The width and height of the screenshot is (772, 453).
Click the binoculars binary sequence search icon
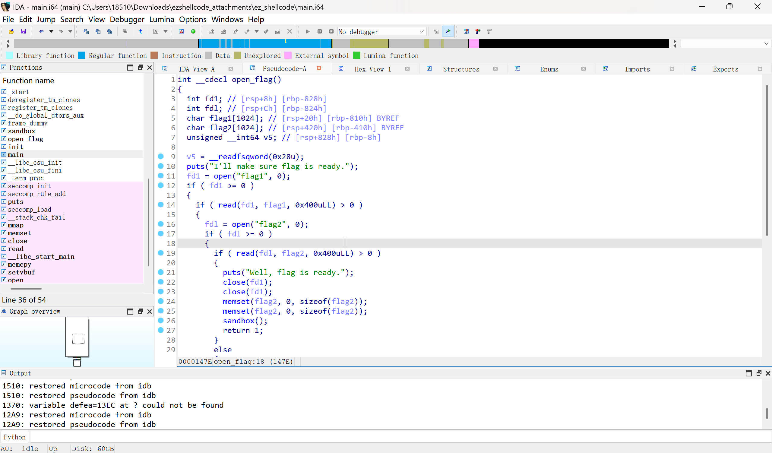[x=110, y=31]
